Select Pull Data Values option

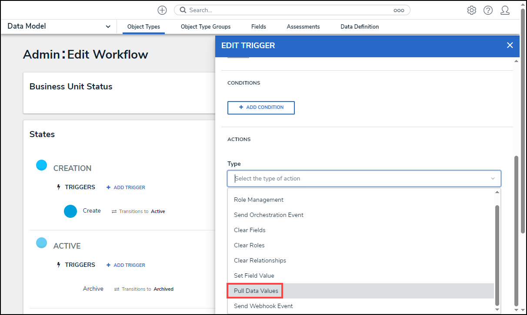(x=256, y=291)
